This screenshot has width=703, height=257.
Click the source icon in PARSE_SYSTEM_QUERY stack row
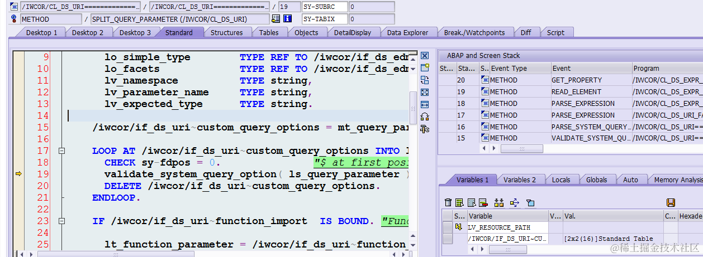[x=484, y=127]
